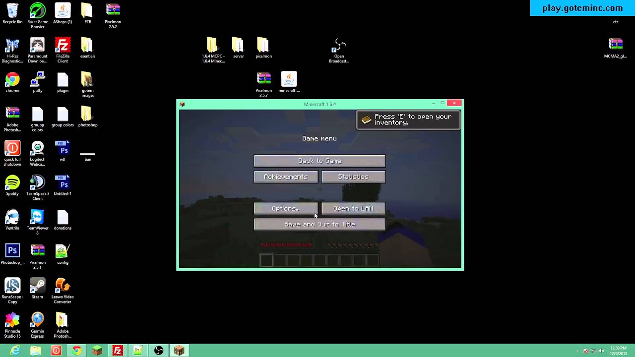Image resolution: width=635 pixels, height=357 pixels.
Task: Select the Ventrilo desktop icon
Action: 12,220
